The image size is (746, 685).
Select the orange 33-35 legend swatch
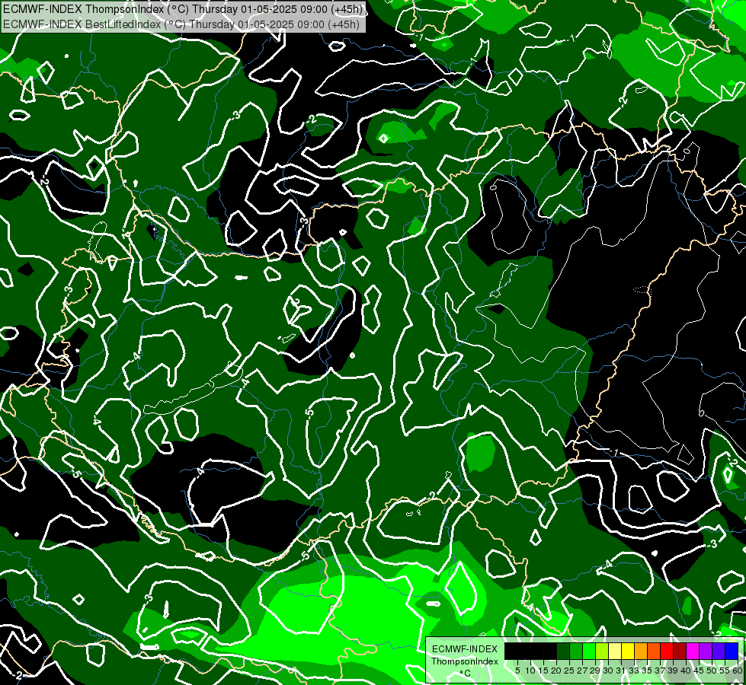[641, 651]
